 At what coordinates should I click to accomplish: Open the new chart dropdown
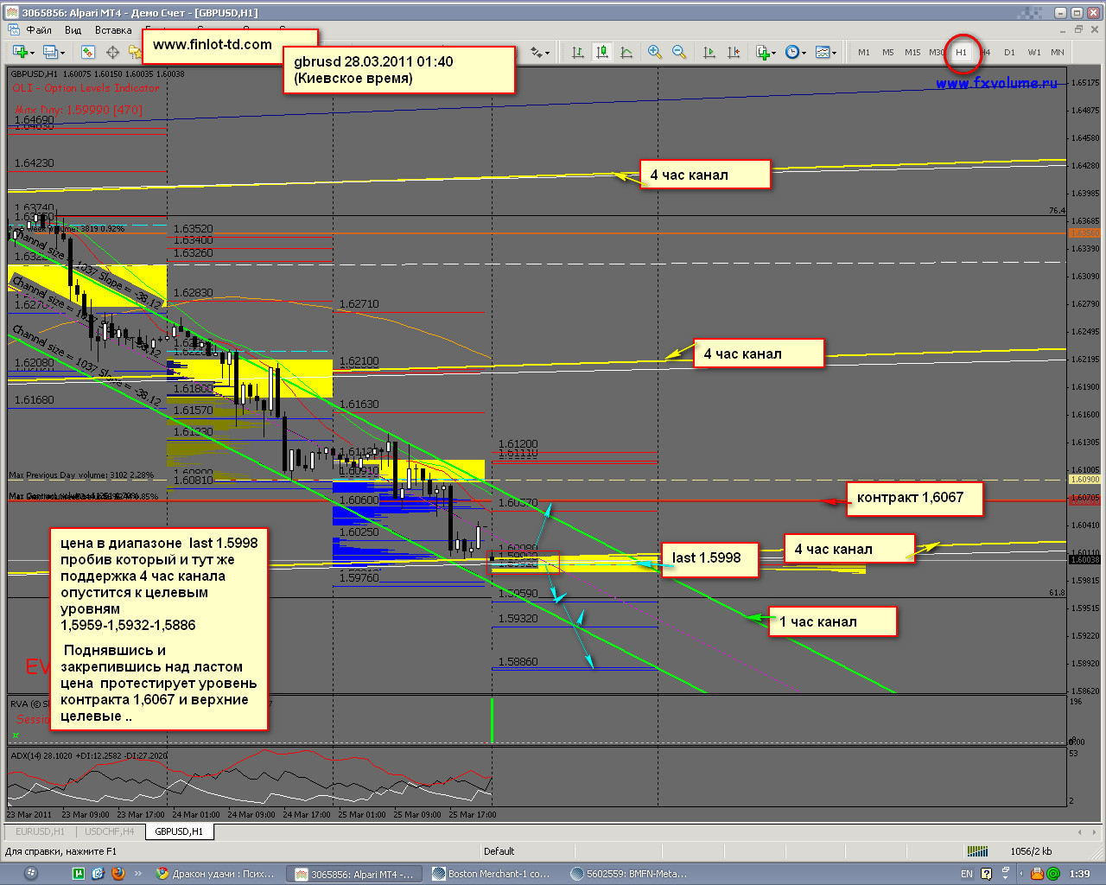tap(23, 52)
